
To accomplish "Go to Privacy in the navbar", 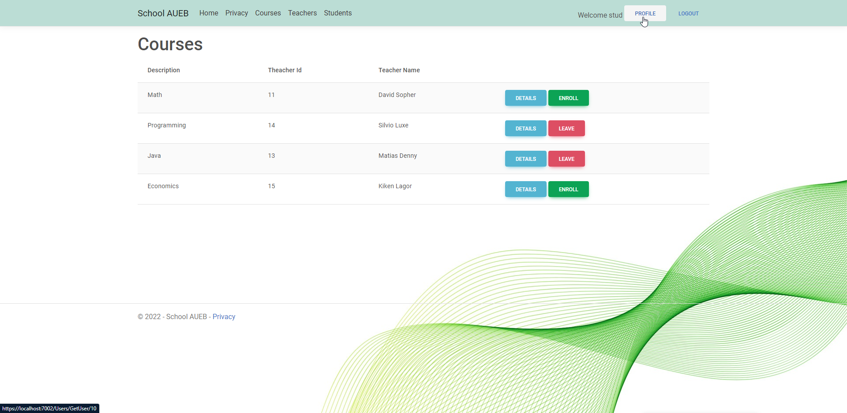I will [236, 13].
